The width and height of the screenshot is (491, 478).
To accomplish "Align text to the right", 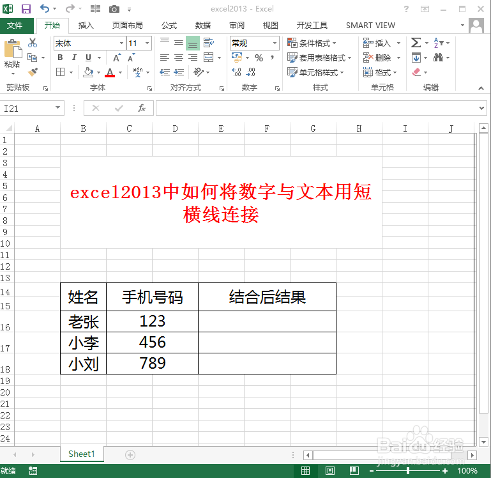I will (x=193, y=58).
